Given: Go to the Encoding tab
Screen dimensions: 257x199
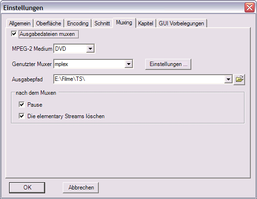Looking at the screenshot, I should [x=78, y=23].
